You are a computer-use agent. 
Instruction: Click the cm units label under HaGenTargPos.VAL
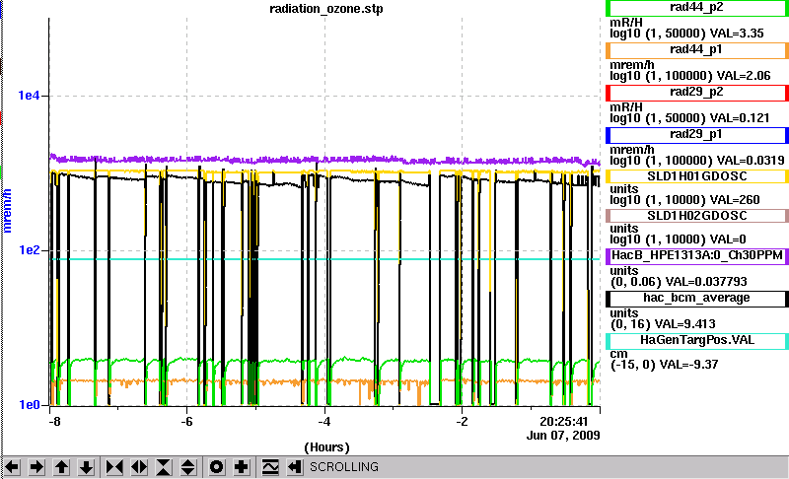618,354
